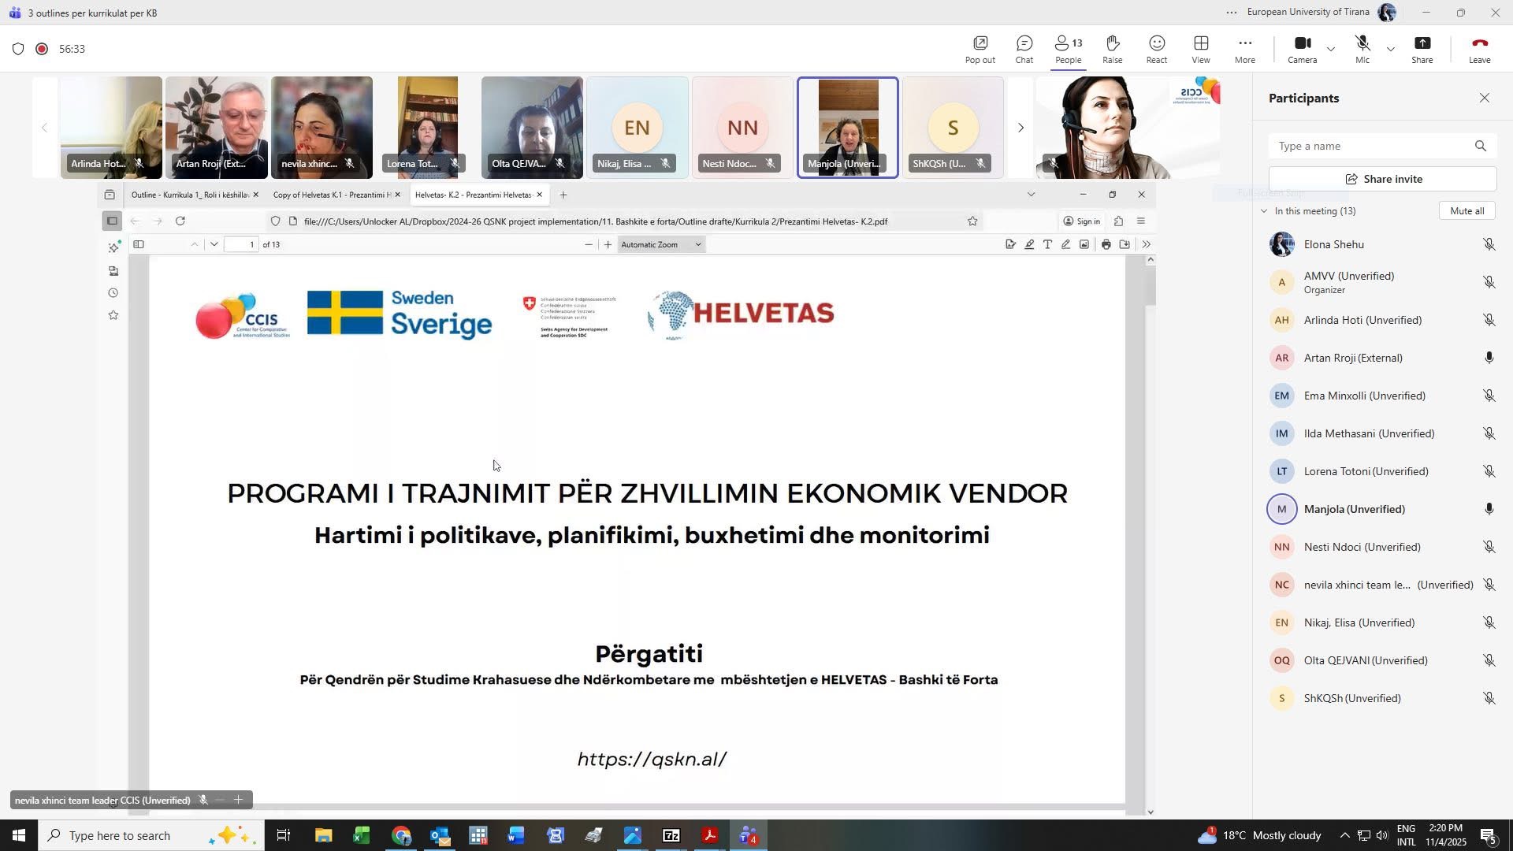Toggle Artan Rroji's microphone
1513x851 pixels.
(1489, 358)
